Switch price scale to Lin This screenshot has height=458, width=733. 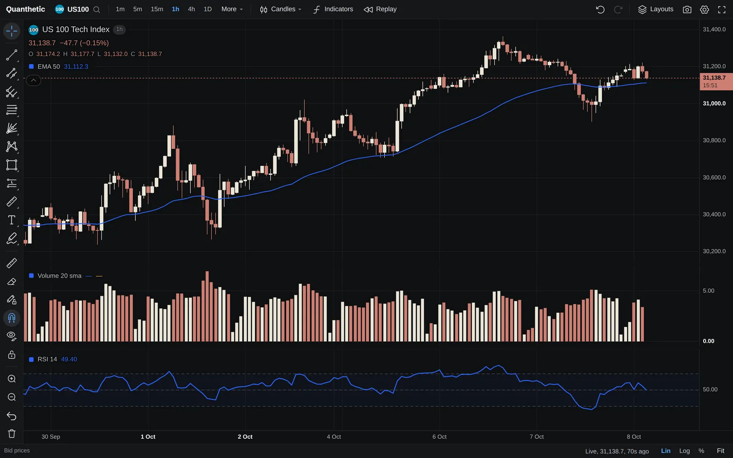[666, 451]
